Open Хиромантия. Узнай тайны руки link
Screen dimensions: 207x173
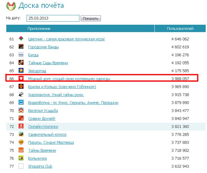click(56, 95)
